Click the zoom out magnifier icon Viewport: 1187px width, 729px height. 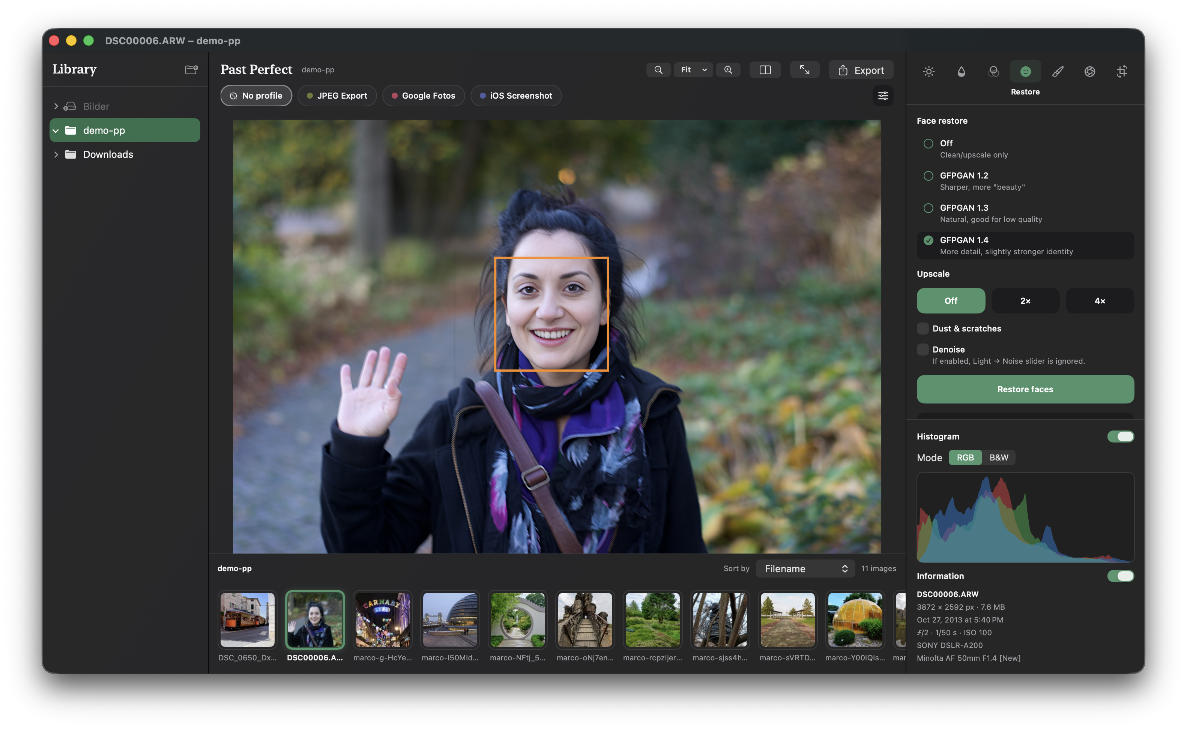point(658,70)
